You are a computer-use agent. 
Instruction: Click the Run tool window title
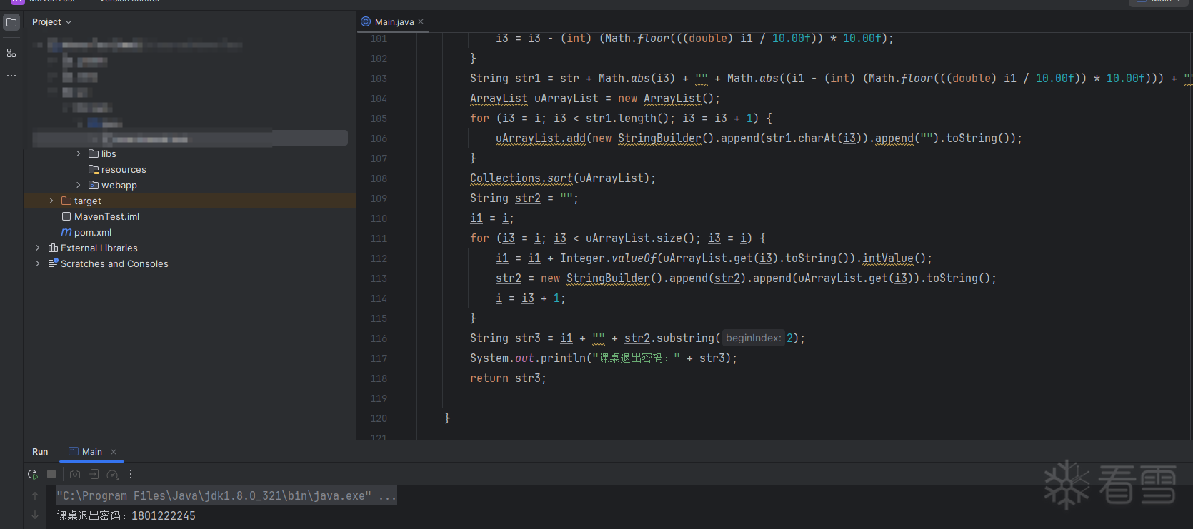(40, 452)
